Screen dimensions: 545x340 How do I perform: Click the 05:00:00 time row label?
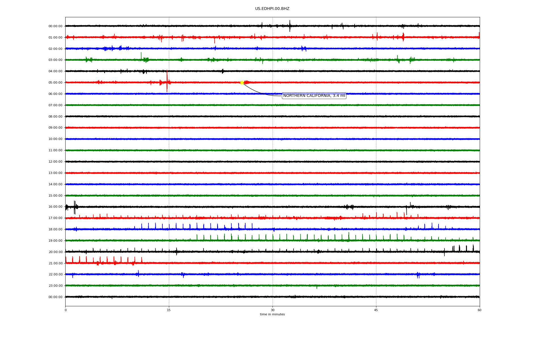tap(55, 83)
